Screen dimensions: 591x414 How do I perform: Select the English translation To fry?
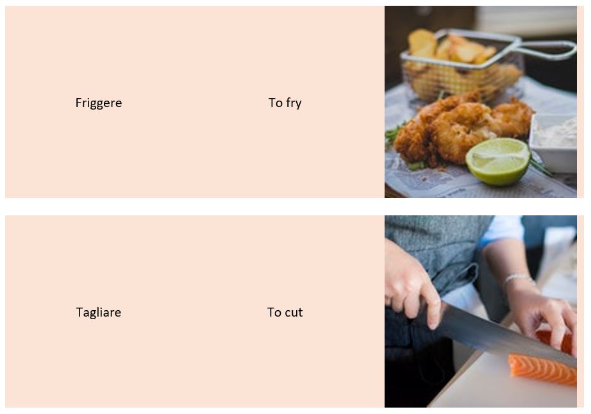click(x=285, y=103)
